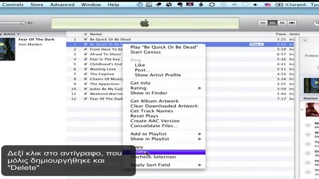Open the US flag input source menu
Screen dimensions: 319x179
268,4
